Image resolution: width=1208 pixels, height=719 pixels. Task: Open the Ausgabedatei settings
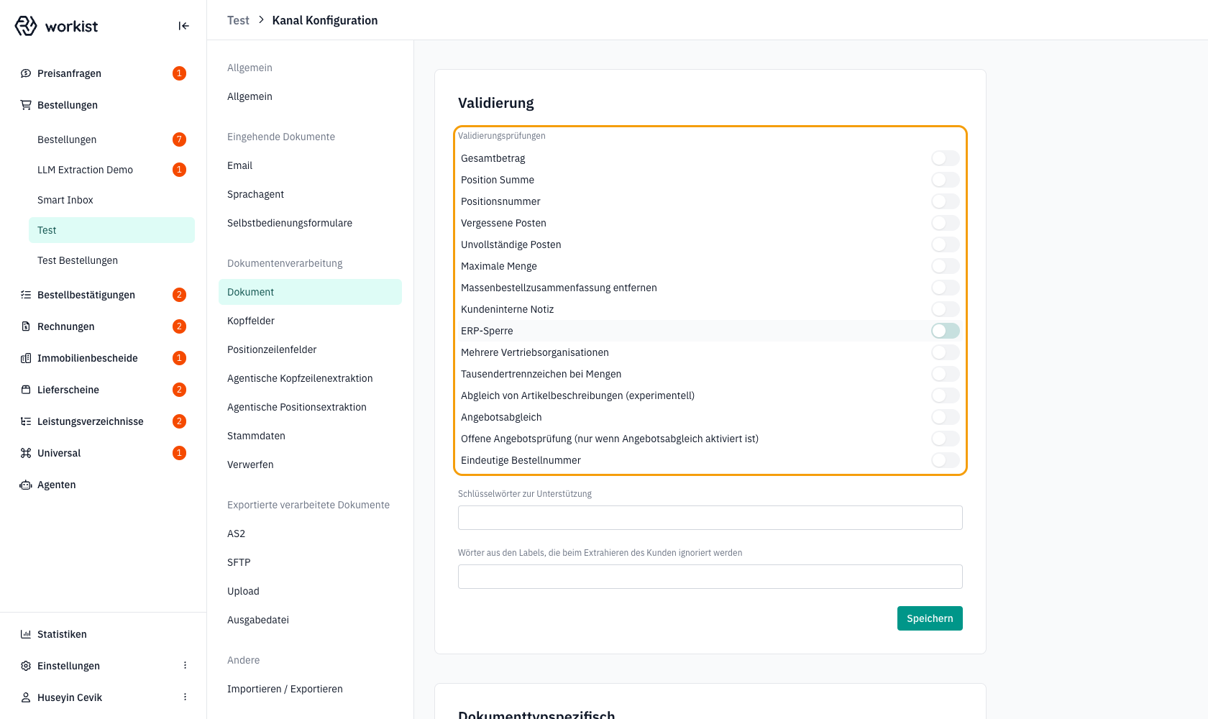(310, 620)
